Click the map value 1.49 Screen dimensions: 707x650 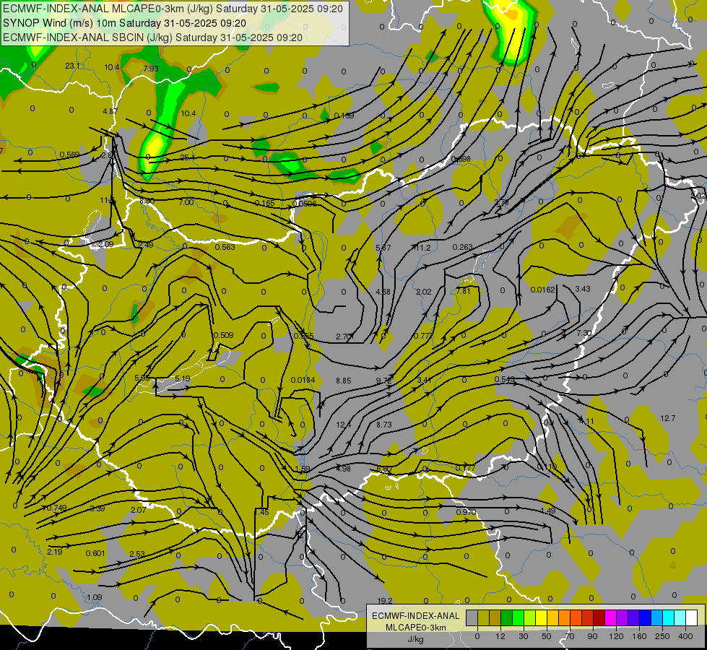point(547,511)
